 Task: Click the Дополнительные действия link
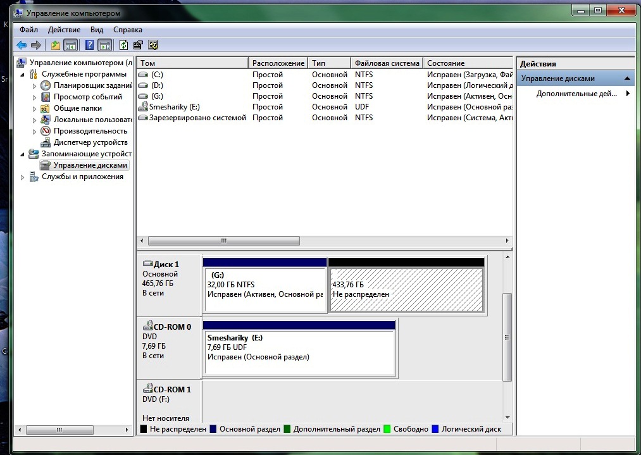[x=576, y=94]
